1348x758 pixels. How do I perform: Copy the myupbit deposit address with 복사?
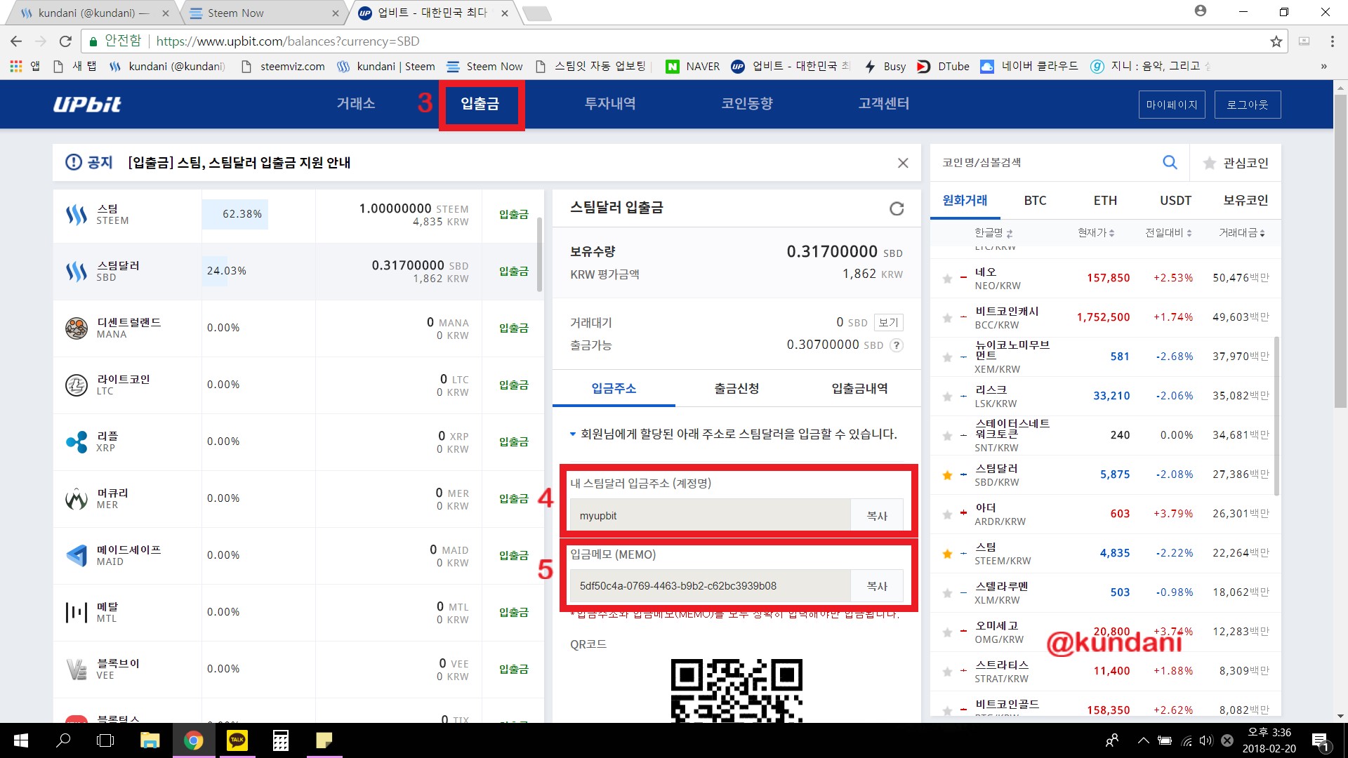click(877, 514)
